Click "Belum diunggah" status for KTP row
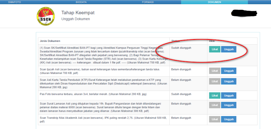Screen dimensions: 271x129 [181, 80]
